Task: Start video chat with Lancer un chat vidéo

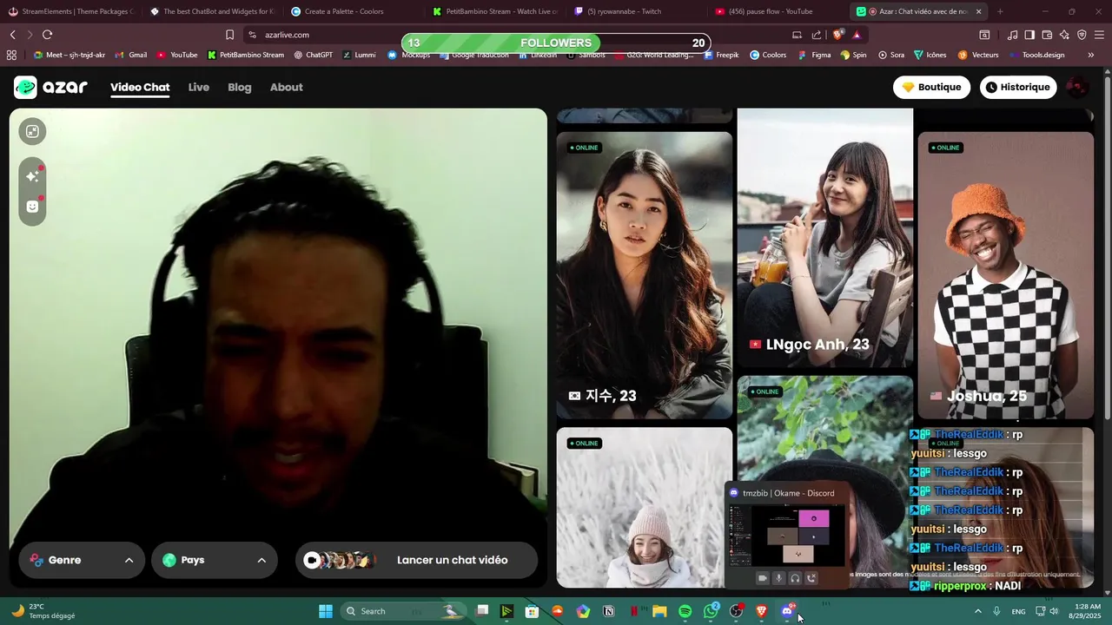Action: coord(417,560)
